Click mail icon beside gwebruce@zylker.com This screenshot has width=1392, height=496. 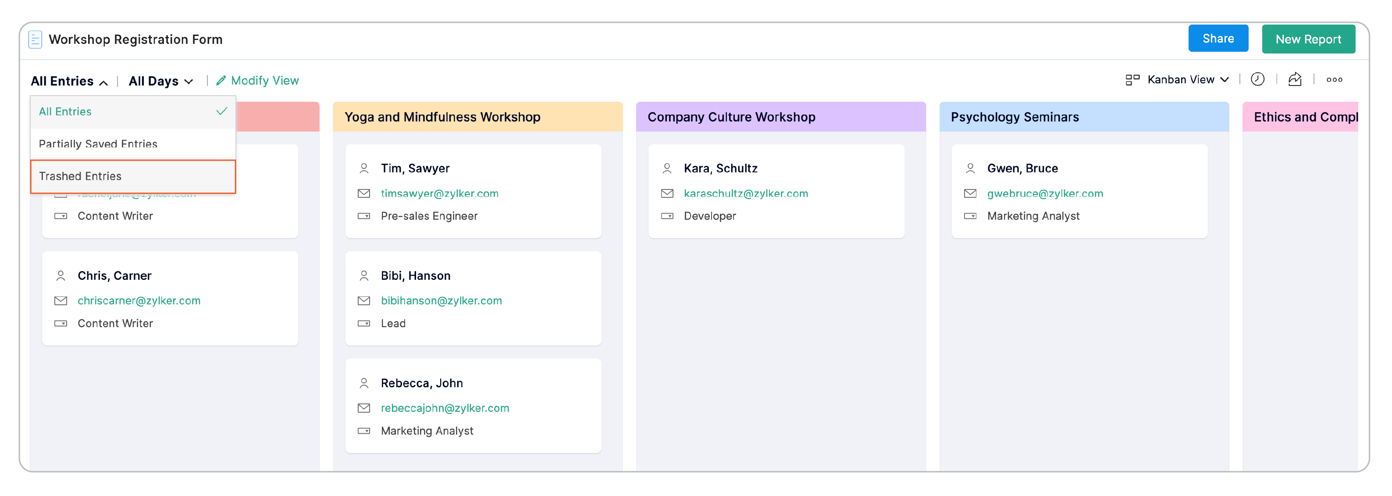pos(971,193)
